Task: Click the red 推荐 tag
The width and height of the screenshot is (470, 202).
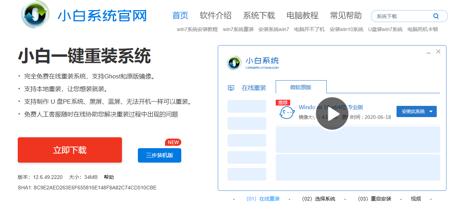Action: pos(283,103)
